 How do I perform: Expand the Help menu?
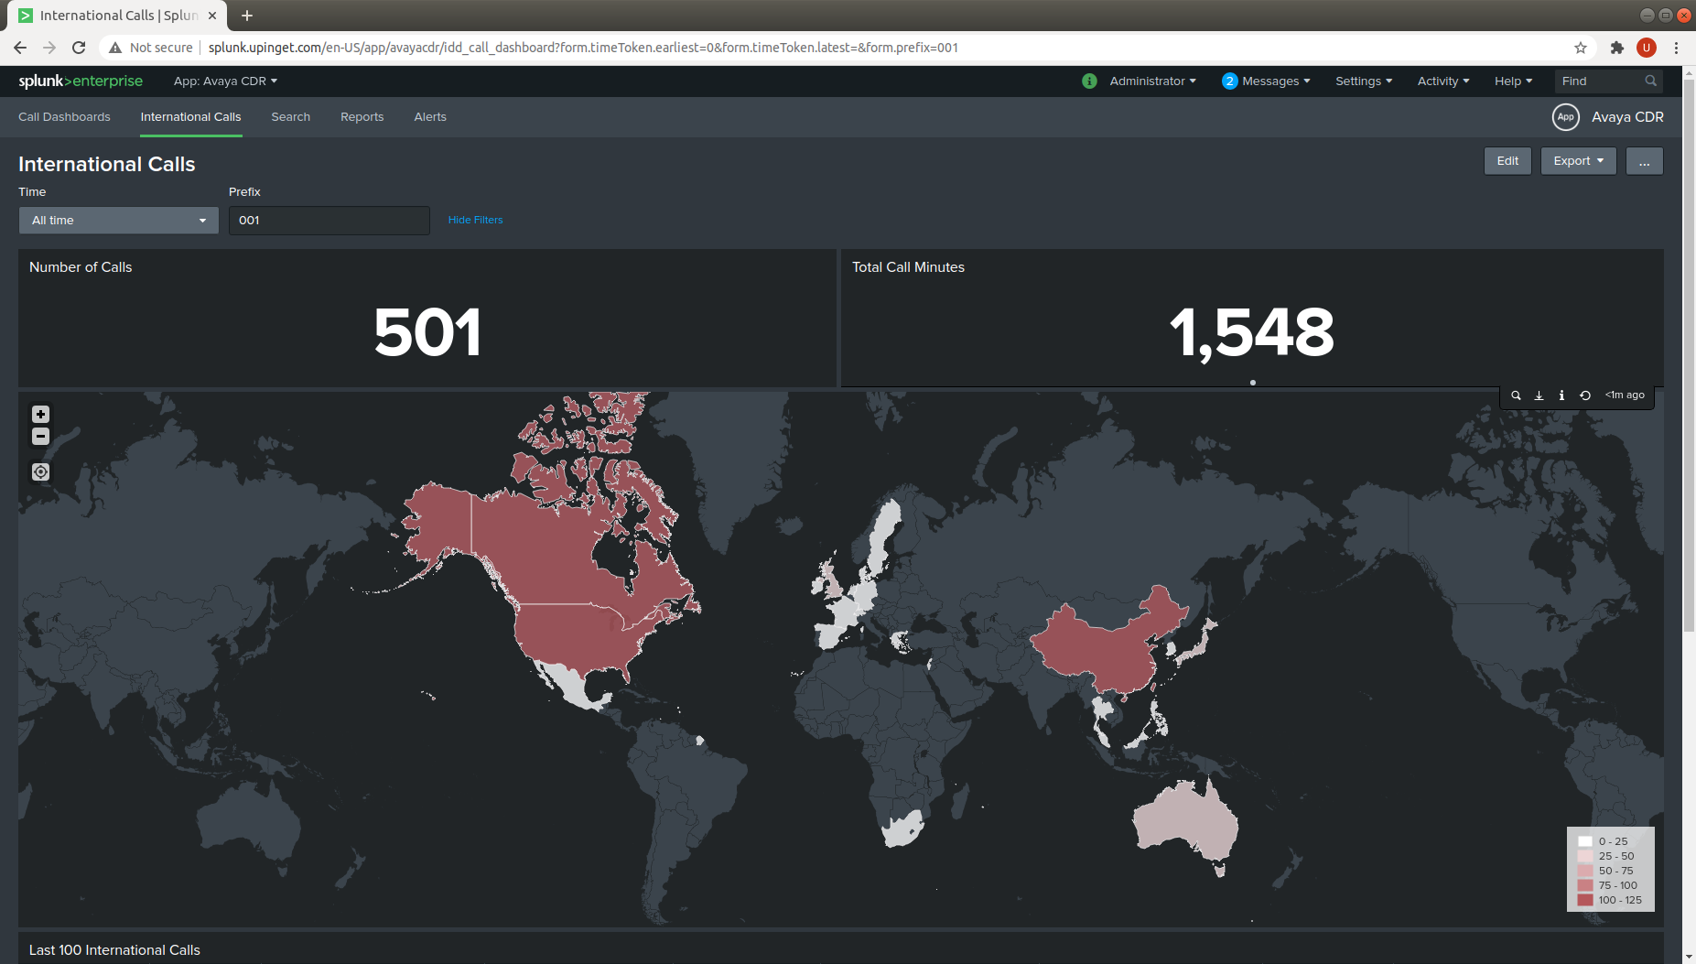click(x=1513, y=81)
